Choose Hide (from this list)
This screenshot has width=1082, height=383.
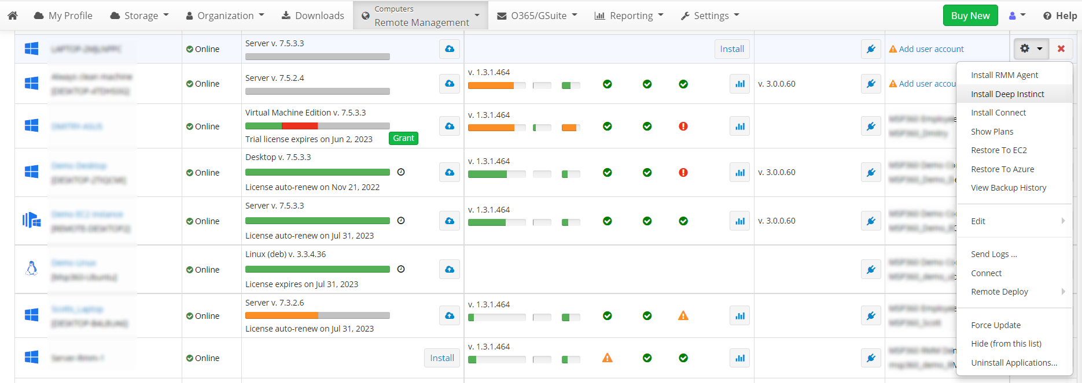(x=1006, y=344)
